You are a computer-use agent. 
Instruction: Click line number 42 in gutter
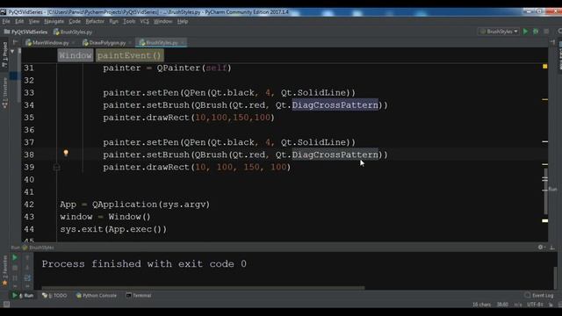[29, 205]
